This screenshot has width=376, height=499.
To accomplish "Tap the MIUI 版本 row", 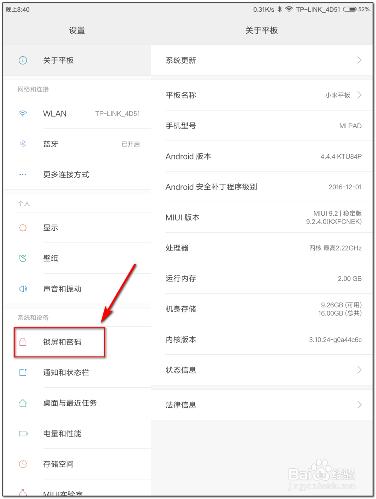I will tap(263, 218).
